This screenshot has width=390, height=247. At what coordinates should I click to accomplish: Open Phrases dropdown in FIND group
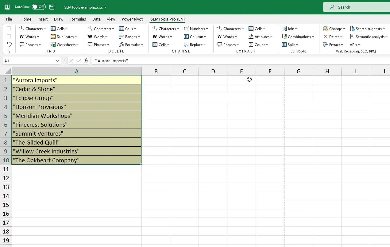[x=30, y=44]
